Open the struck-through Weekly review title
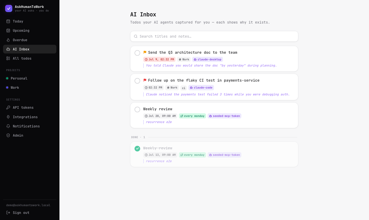The height and width of the screenshot is (220, 369). click(158, 148)
